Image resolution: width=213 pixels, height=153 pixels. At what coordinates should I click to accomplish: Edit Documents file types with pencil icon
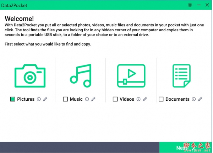200,99
